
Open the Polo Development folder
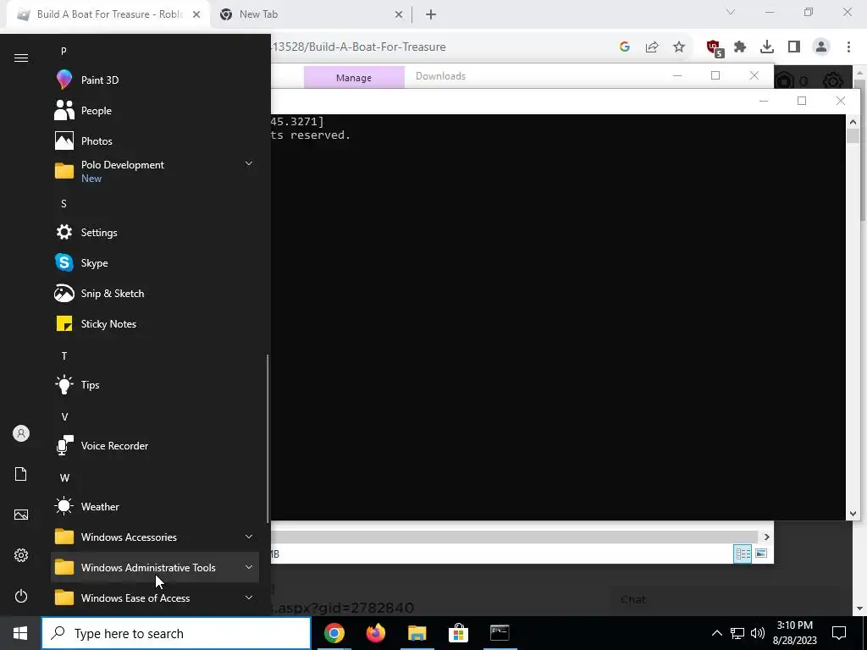(155, 171)
